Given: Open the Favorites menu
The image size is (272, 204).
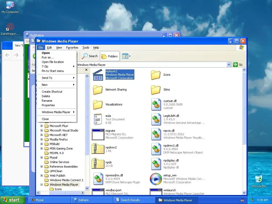Looking at the screenshot, I should [x=72, y=48].
